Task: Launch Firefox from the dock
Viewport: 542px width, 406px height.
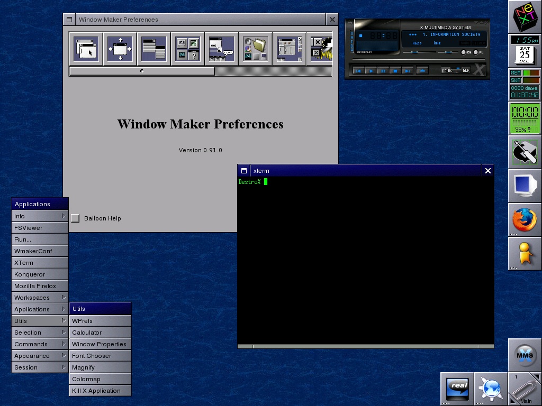Action: tap(525, 219)
